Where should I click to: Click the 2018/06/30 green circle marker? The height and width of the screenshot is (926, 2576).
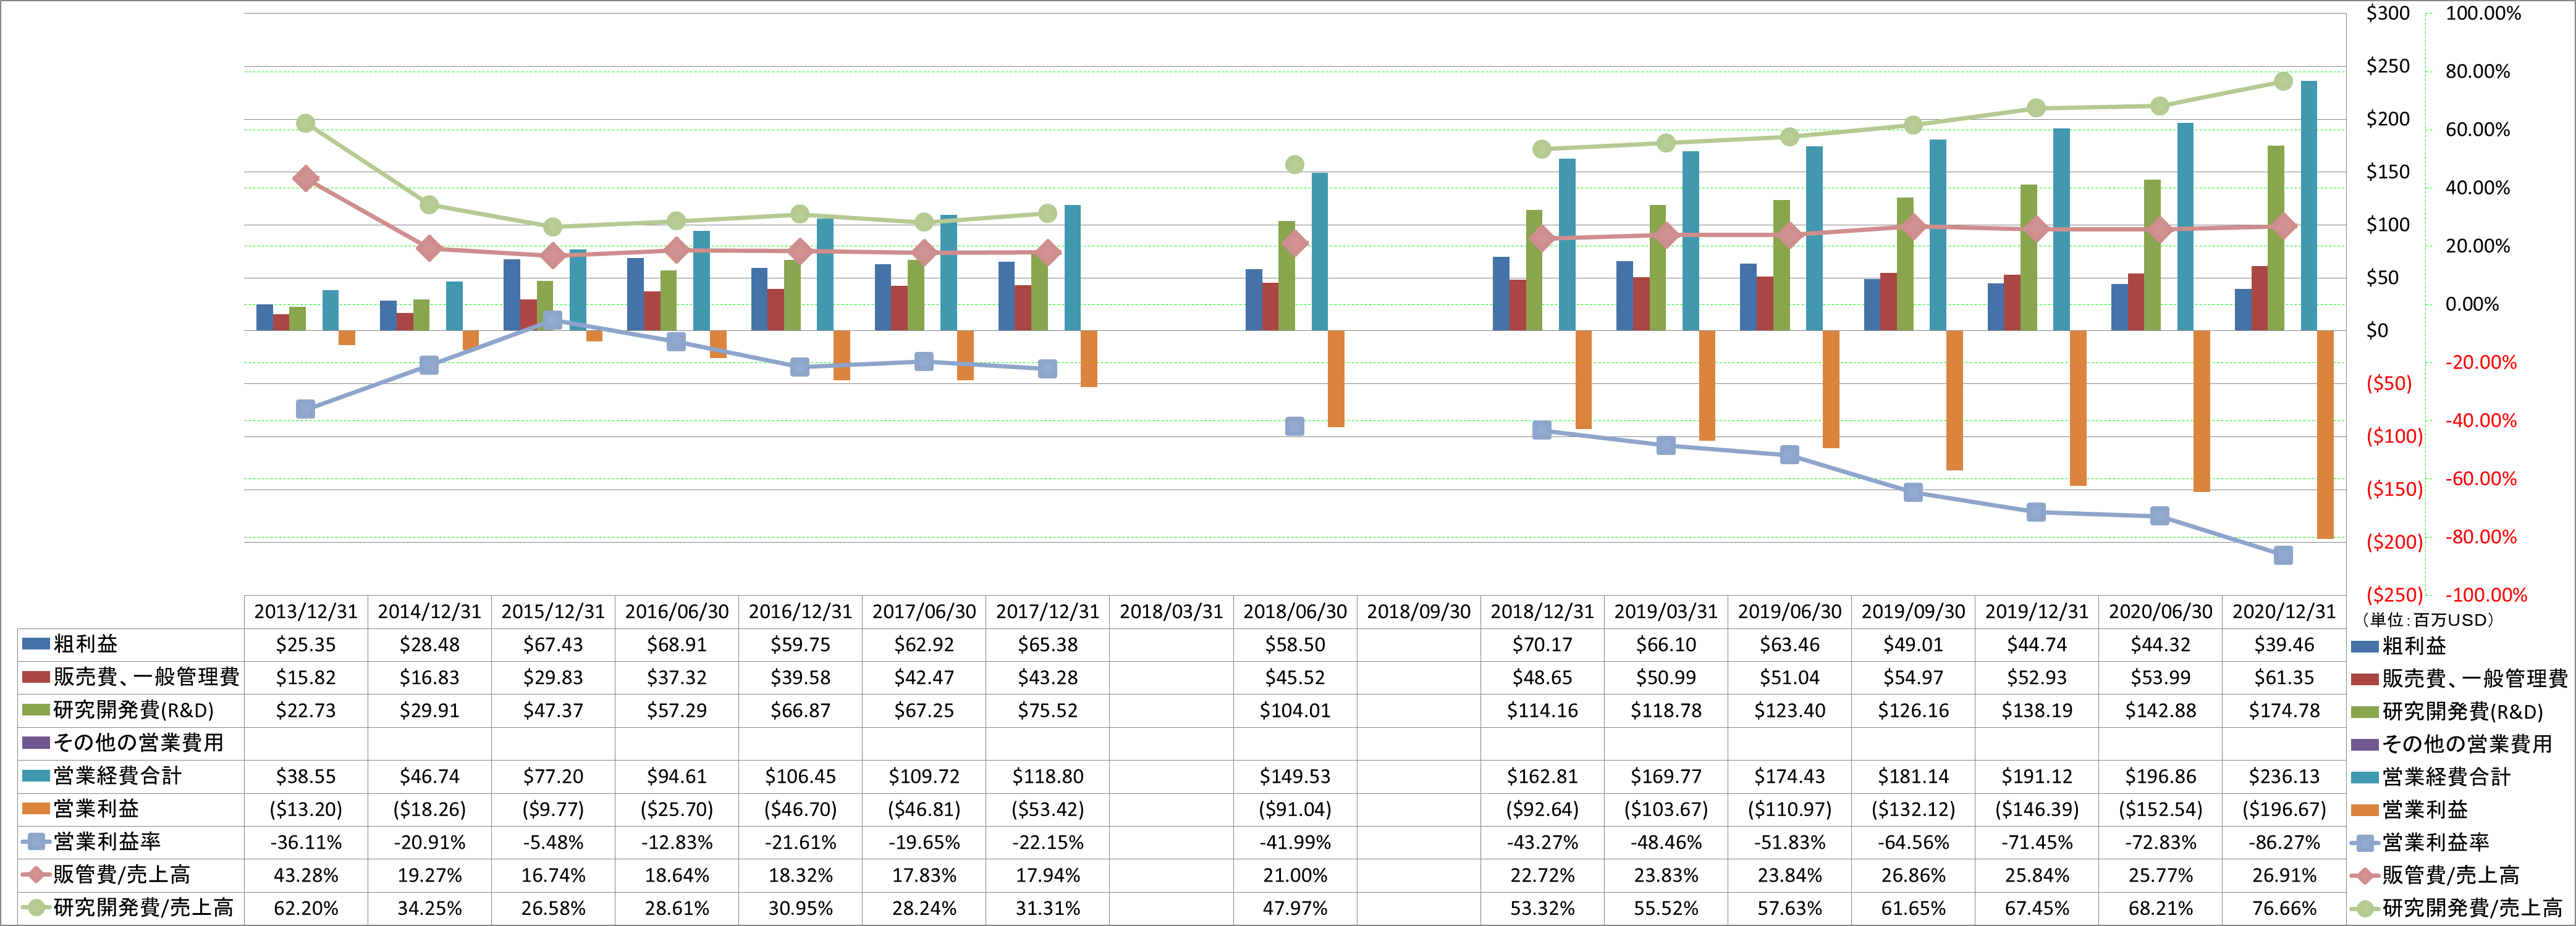pyautogui.click(x=1295, y=164)
